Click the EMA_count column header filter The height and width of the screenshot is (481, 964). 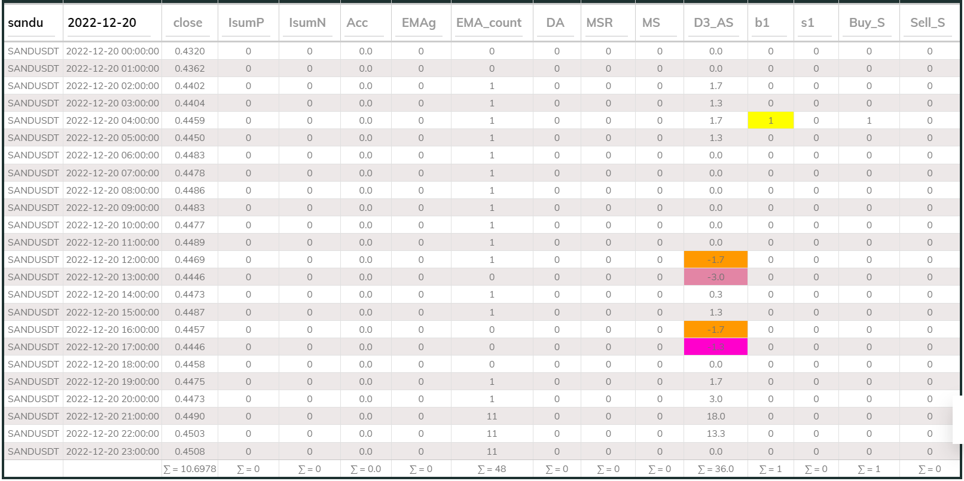[490, 23]
